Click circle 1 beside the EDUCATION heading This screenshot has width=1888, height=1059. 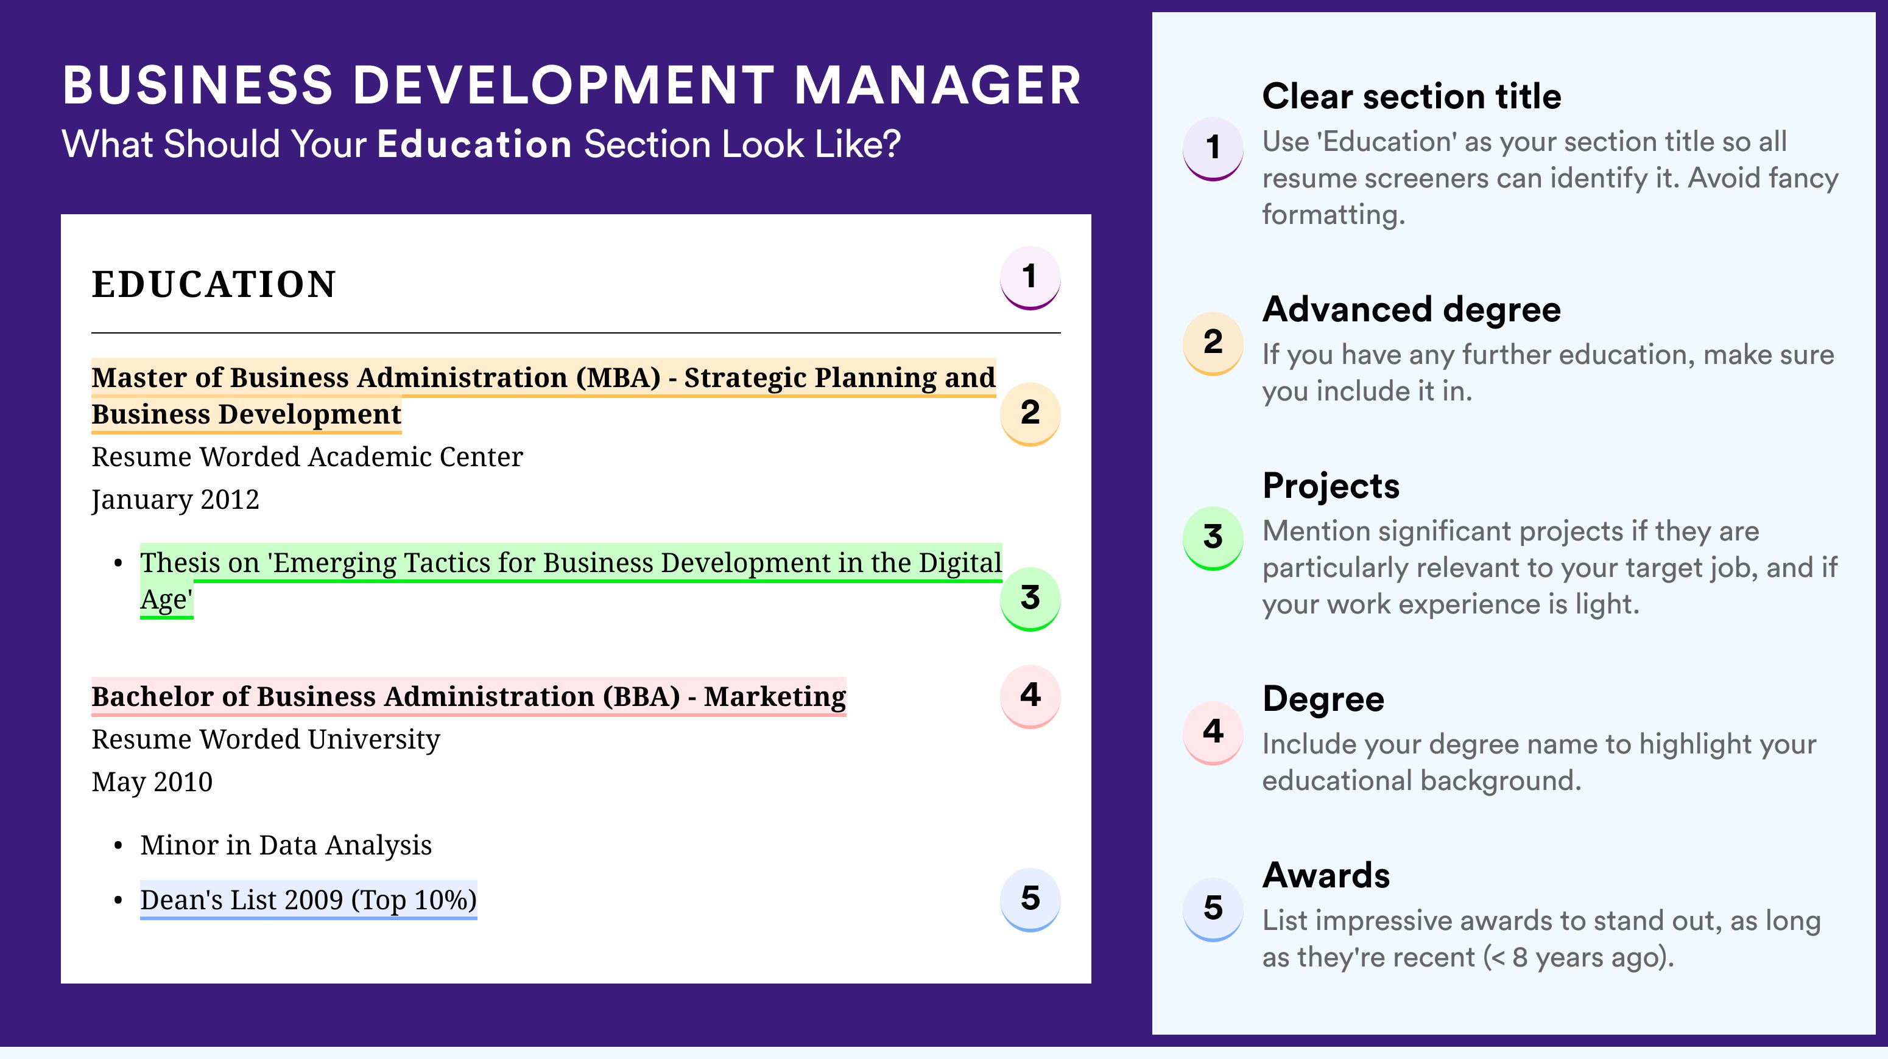pos(1030,278)
